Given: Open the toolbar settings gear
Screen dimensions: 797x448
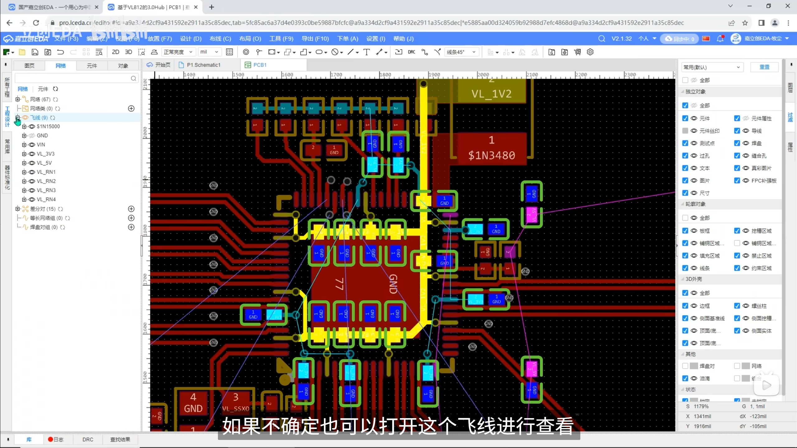Looking at the screenshot, I should 590,52.
